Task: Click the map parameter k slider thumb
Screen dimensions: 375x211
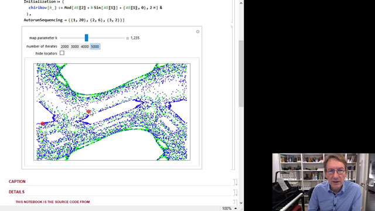Action: (86, 38)
